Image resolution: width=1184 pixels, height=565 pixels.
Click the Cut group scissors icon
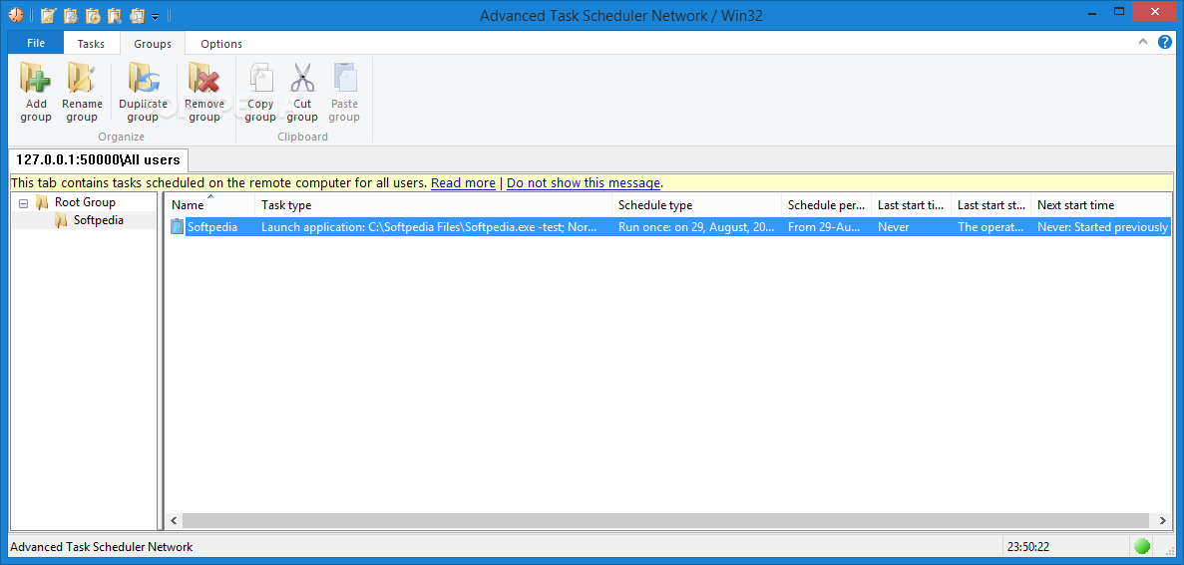[x=302, y=78]
